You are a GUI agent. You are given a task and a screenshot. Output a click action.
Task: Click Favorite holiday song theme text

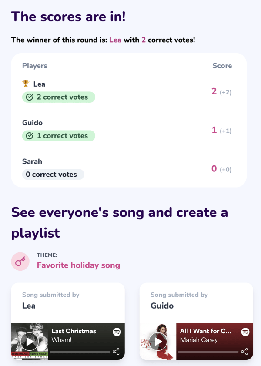coord(78,265)
